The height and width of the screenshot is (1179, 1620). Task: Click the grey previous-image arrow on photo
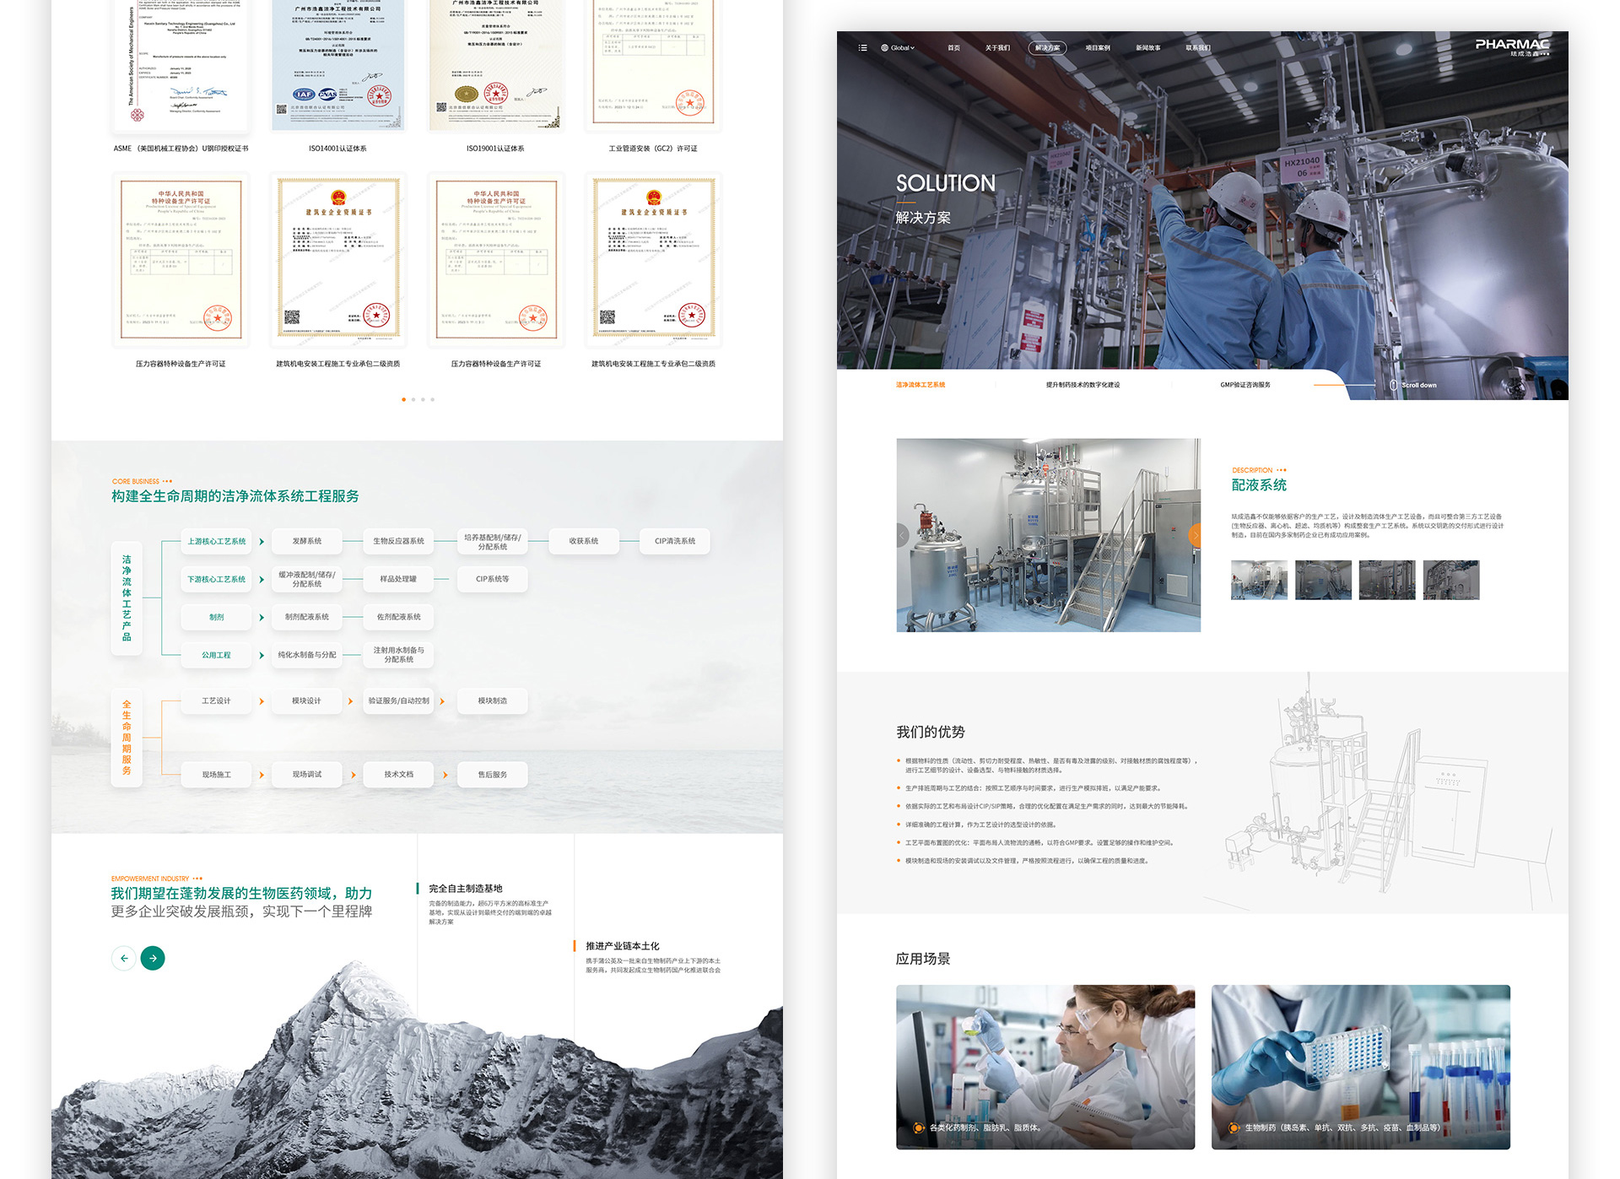click(x=902, y=535)
